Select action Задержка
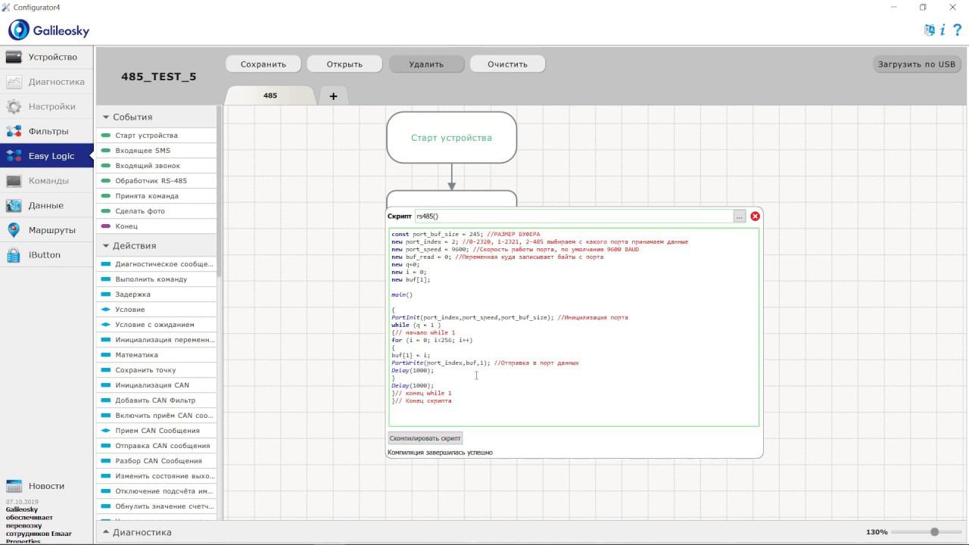 point(156,294)
